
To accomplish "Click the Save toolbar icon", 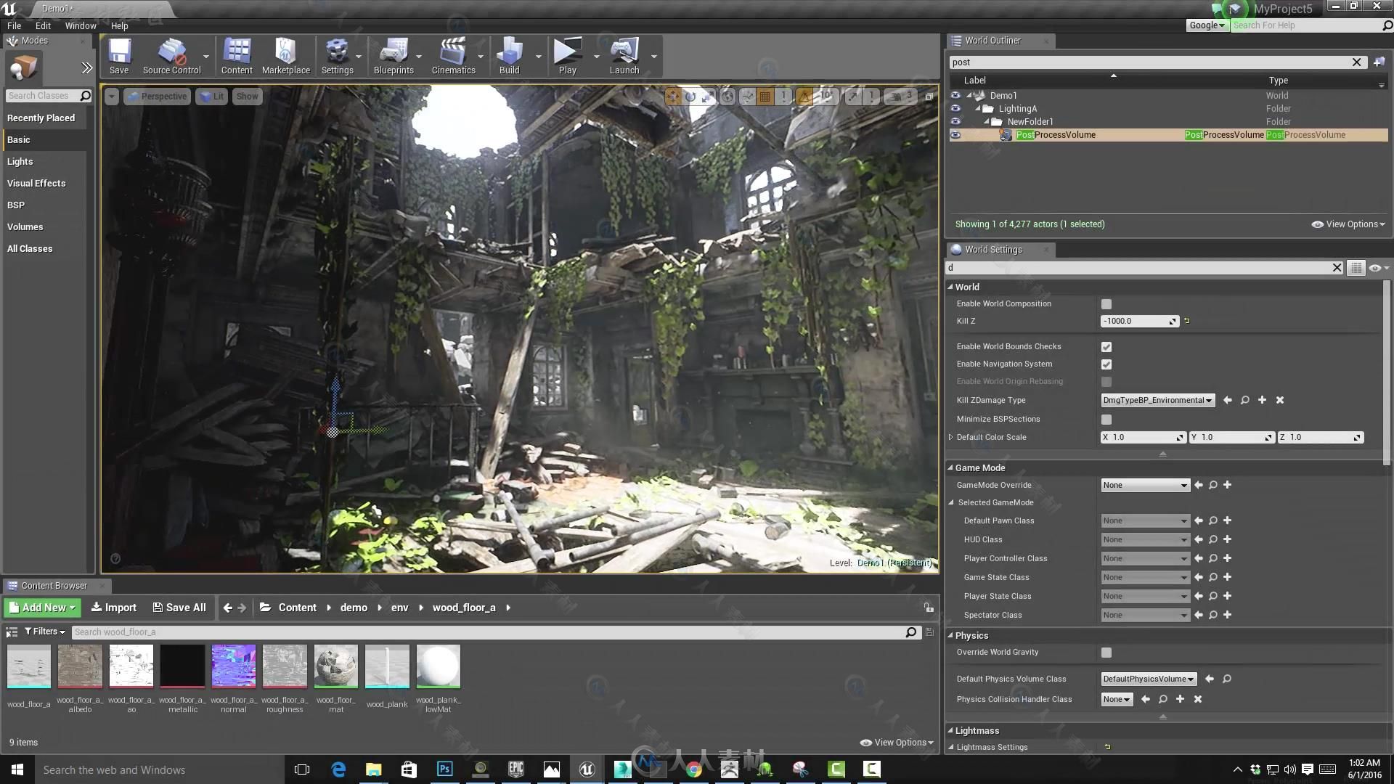I will coord(119,56).
